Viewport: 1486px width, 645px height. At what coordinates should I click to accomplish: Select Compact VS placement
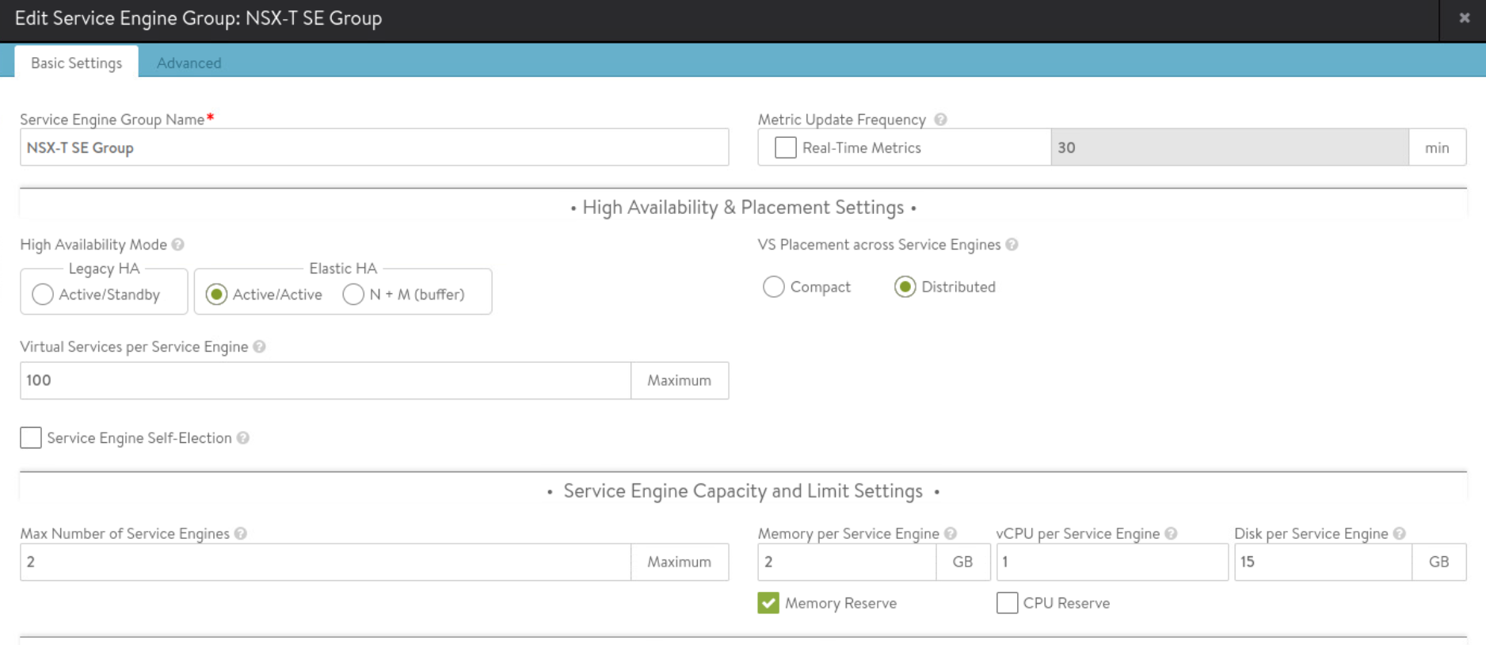pyautogui.click(x=774, y=287)
